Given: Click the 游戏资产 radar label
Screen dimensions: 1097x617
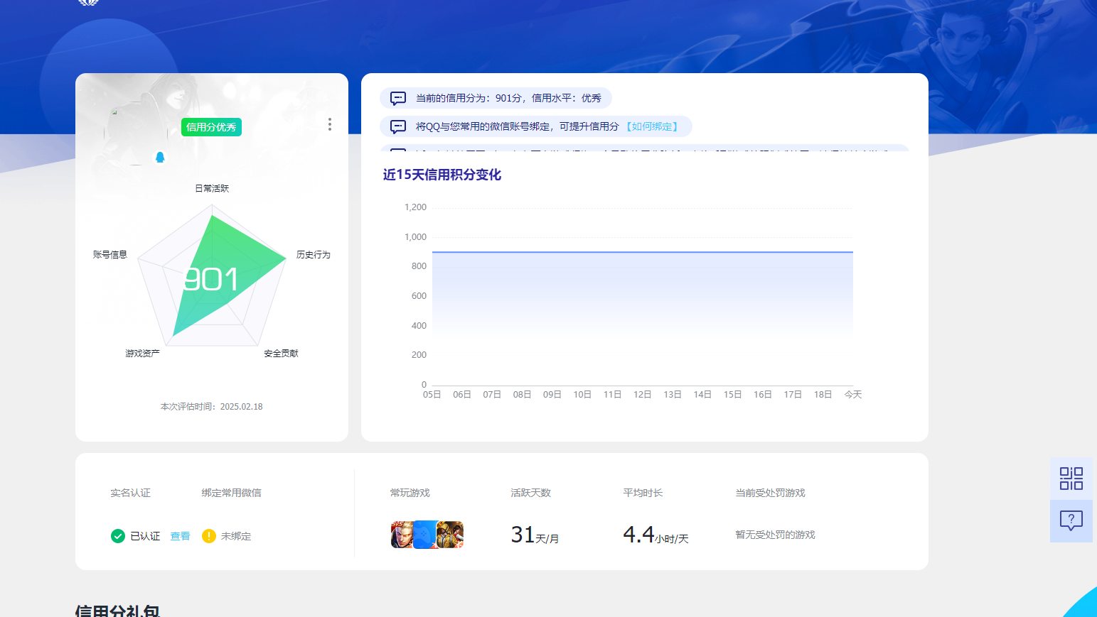Looking at the screenshot, I should click(x=142, y=353).
